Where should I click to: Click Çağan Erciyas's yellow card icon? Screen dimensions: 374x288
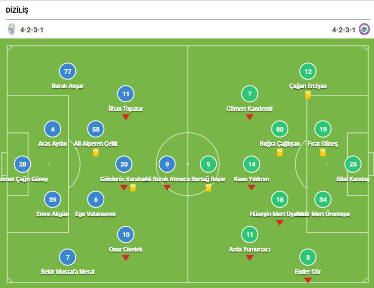tap(308, 95)
